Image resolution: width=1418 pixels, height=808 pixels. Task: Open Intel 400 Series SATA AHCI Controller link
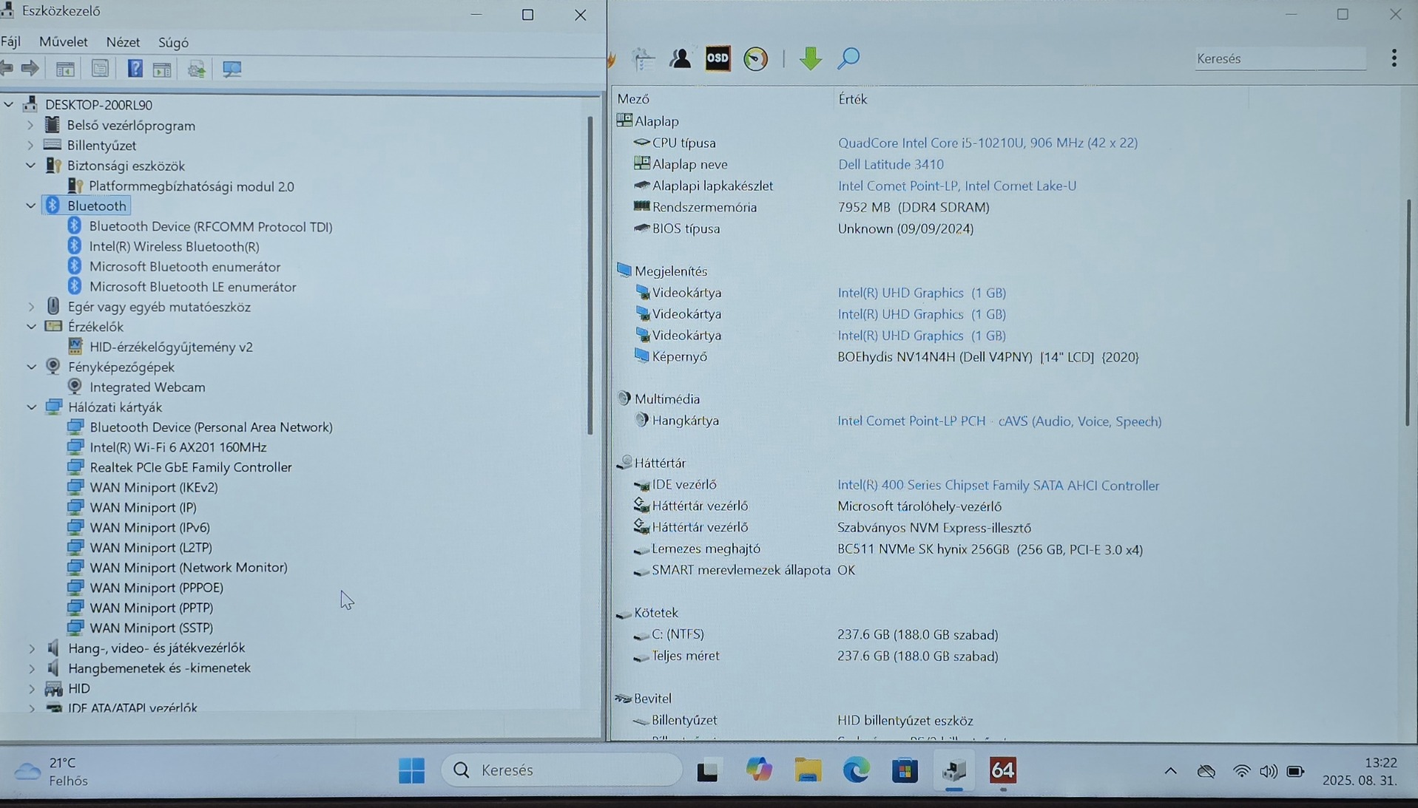[998, 485]
